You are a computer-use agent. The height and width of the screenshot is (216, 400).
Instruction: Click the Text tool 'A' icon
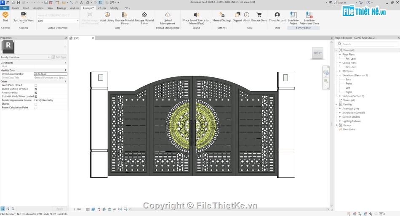click(x=81, y=2)
